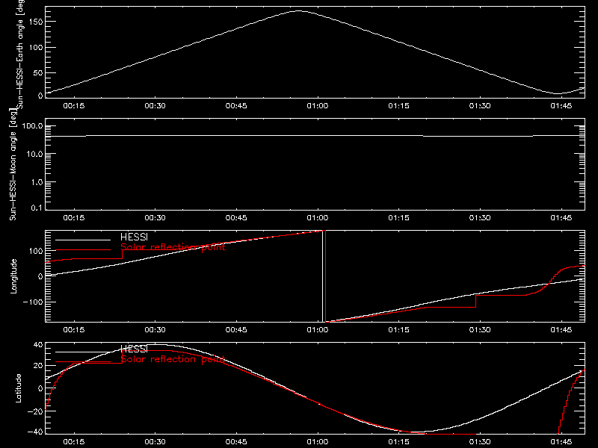The width and height of the screenshot is (598, 448).
Task: Click the -100 tick on Longitude plot
Action: 33,302
